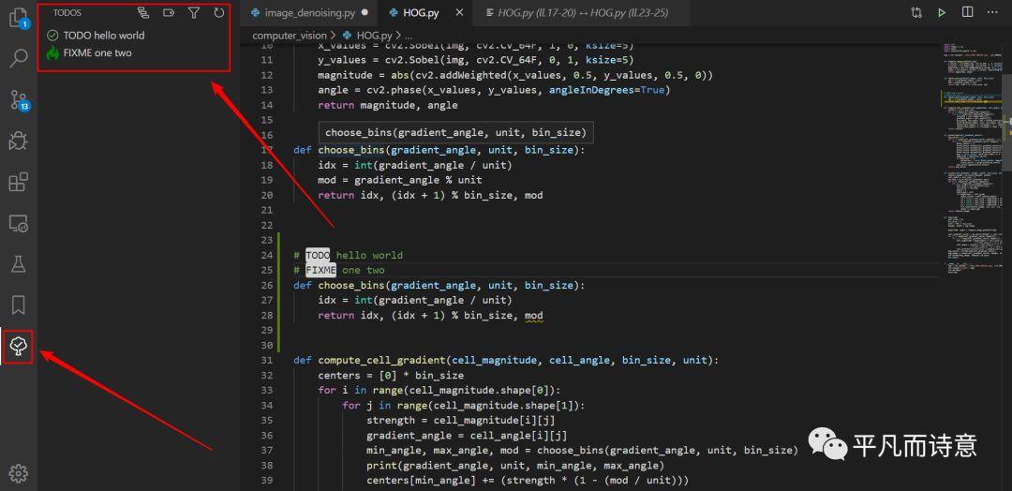
Task: Open the Testing beaker icon
Action: coord(18,264)
